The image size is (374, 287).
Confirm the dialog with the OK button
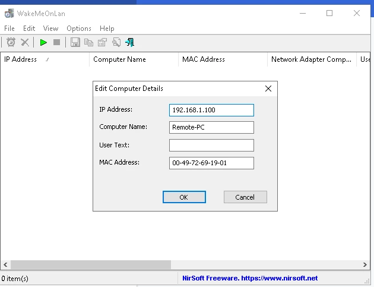(184, 197)
